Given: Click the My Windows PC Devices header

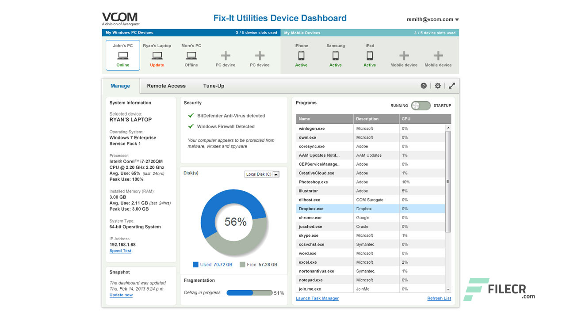Looking at the screenshot, I should tap(130, 33).
